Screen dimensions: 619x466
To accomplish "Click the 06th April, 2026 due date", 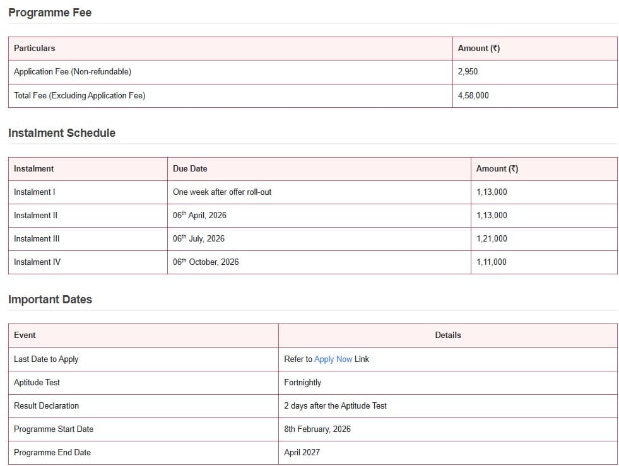I will (199, 216).
